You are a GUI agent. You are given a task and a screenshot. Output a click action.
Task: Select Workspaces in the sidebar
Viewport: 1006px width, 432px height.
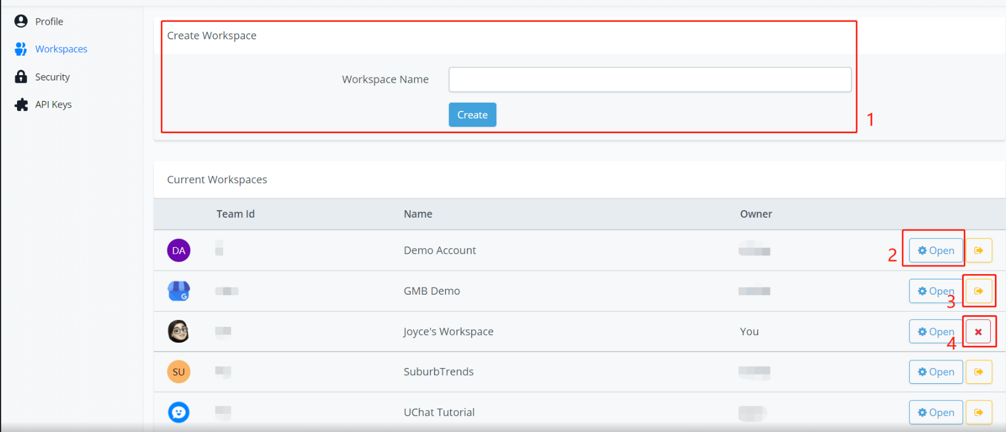(x=60, y=49)
